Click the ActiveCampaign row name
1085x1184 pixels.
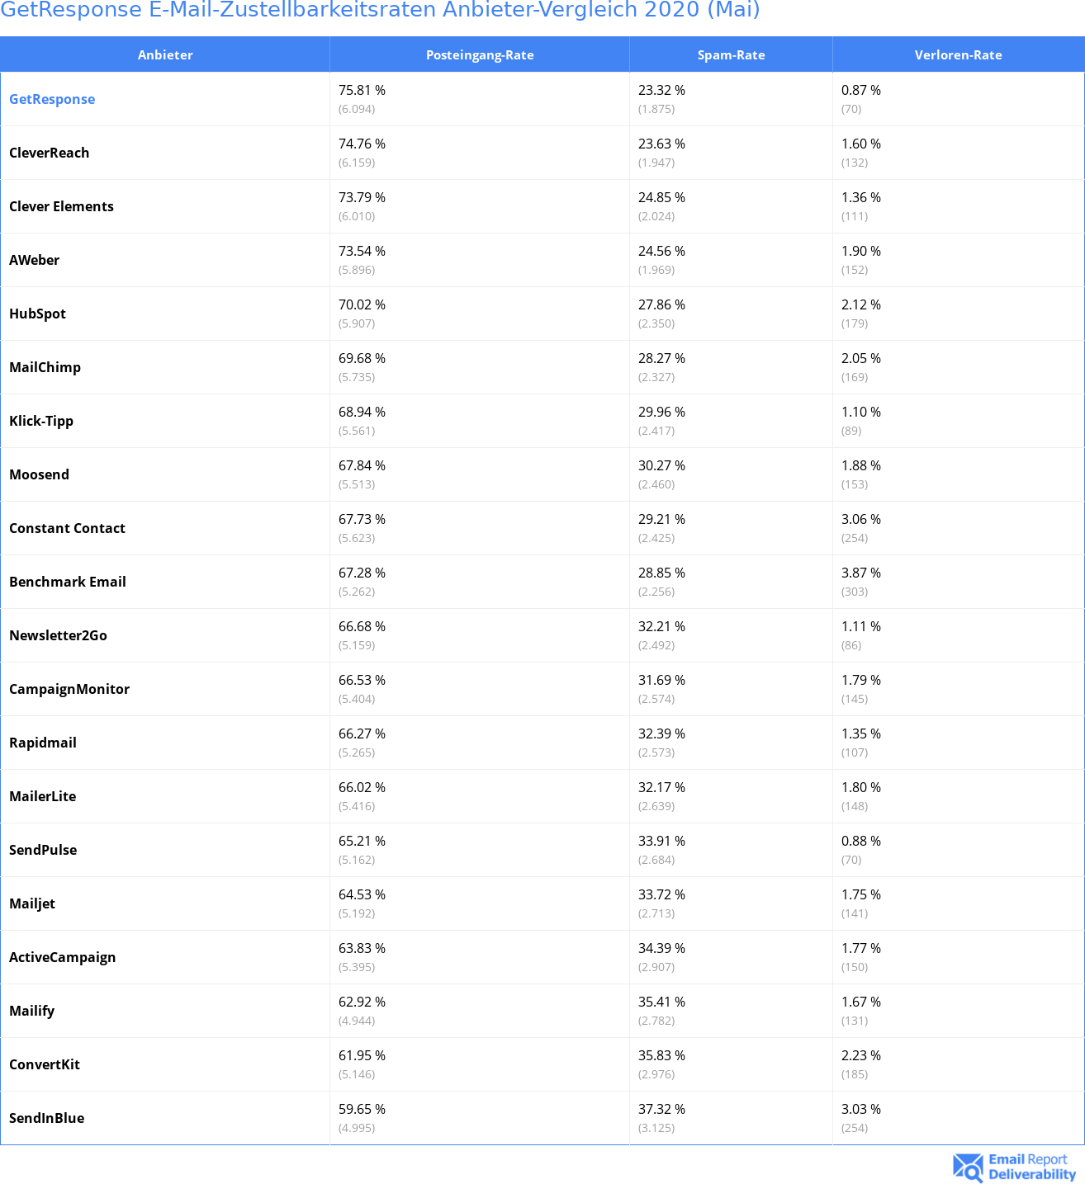[x=63, y=957]
